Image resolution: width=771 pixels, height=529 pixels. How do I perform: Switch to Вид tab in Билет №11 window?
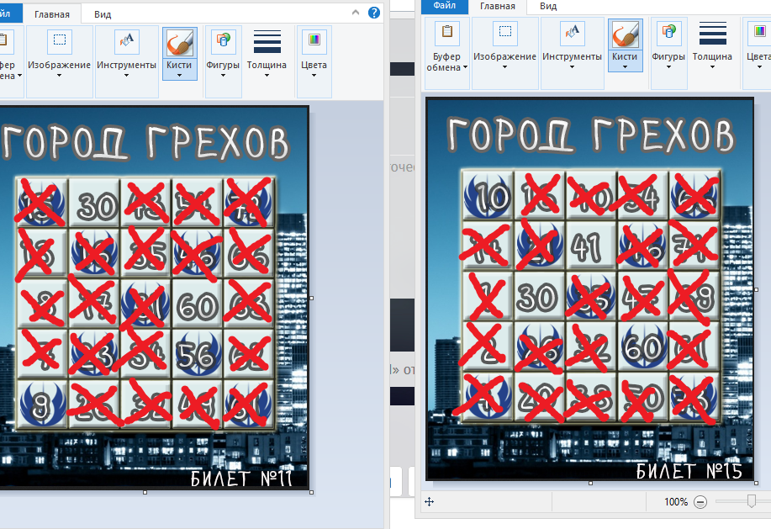coord(103,14)
